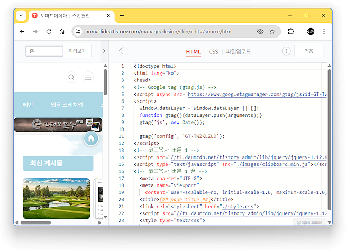Viewport: 346px width, 251px height.
Task: Go forward with browser forward arrow
Action: 35,32
